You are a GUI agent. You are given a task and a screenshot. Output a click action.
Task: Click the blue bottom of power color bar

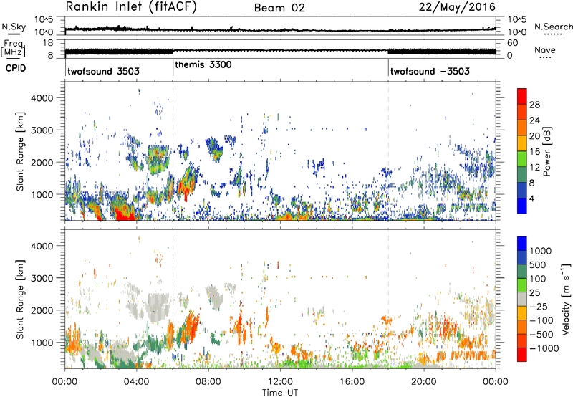click(522, 206)
